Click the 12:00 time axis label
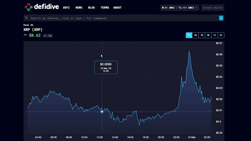Image resolution: width=251 pixels, height=141 pixels. point(99,137)
